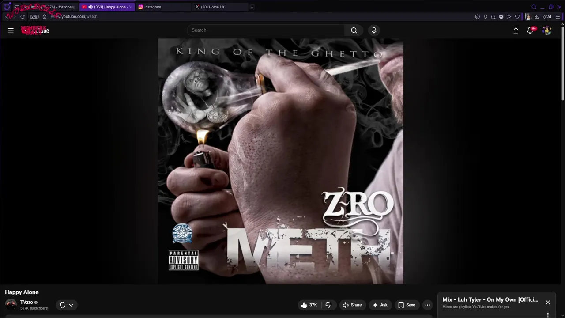Open the TVzro channel avatar
This screenshot has width=565, height=318.
(x=11, y=305)
